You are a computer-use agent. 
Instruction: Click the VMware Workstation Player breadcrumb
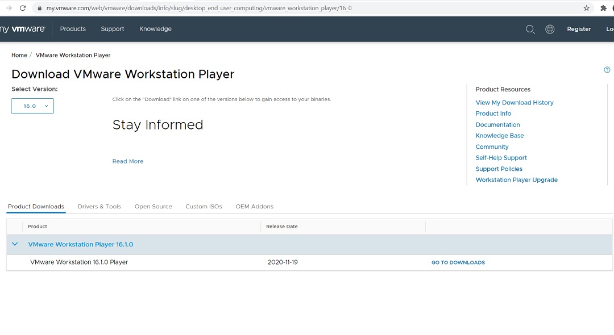[73, 55]
